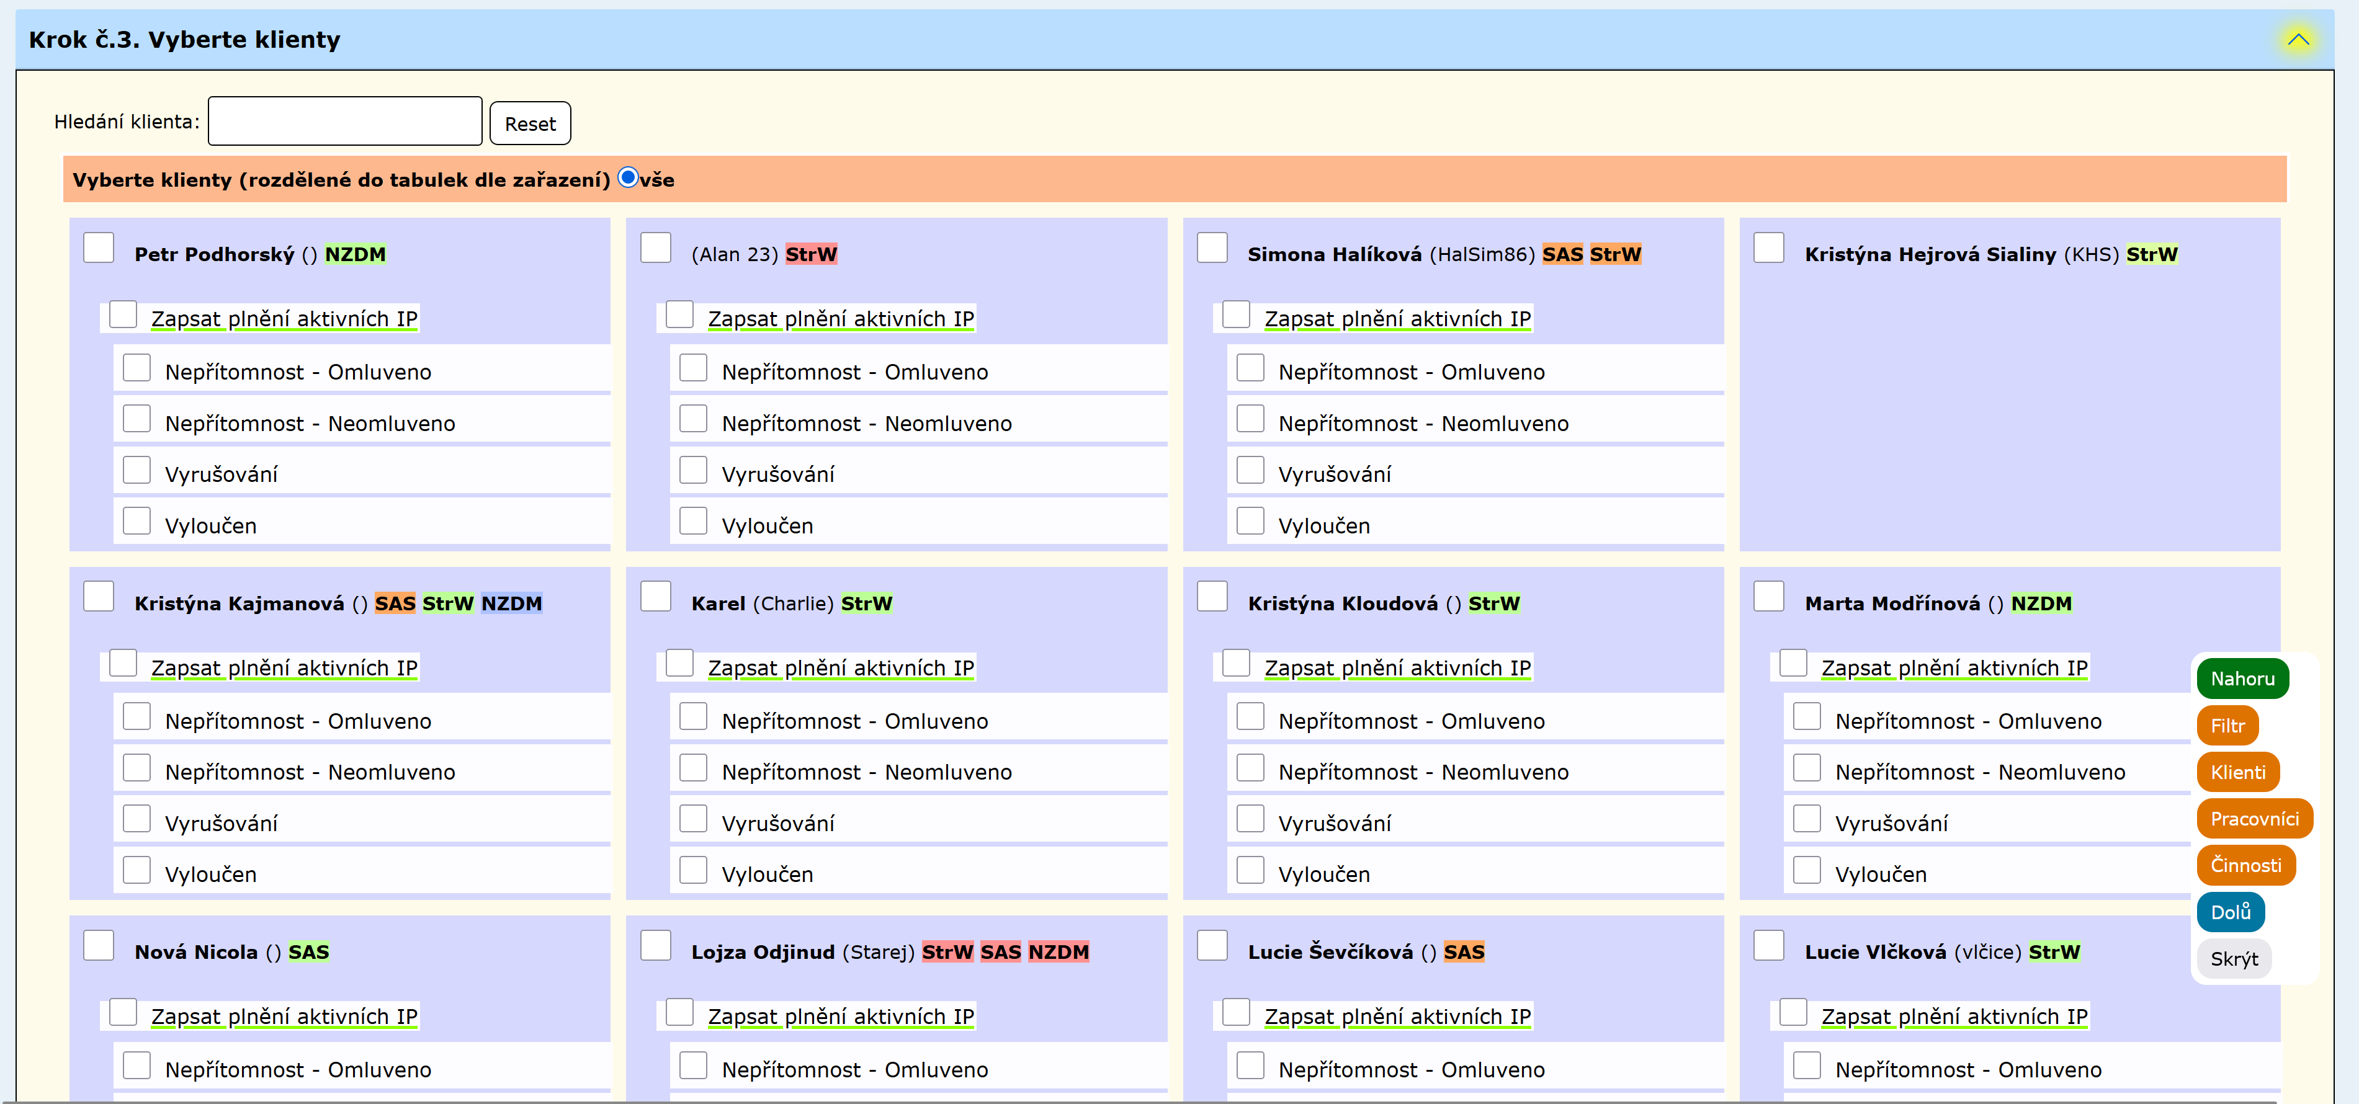The width and height of the screenshot is (2359, 1104).
Task: Focus the Hledání klienta search field
Action: coord(344,122)
